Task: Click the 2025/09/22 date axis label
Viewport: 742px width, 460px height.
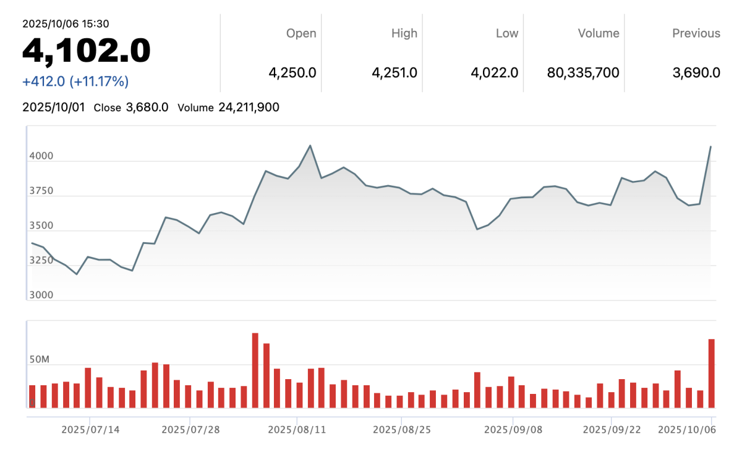Action: (612, 429)
